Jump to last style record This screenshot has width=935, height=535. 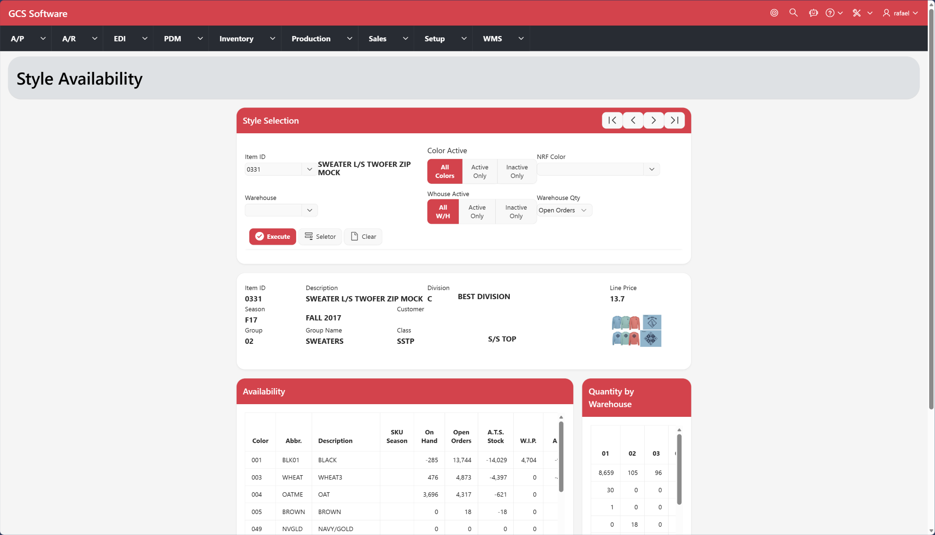674,120
